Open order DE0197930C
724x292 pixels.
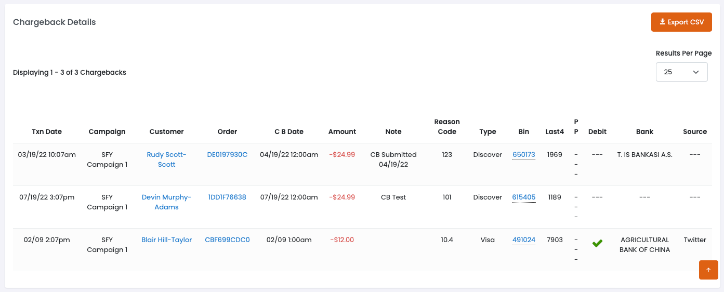point(227,155)
